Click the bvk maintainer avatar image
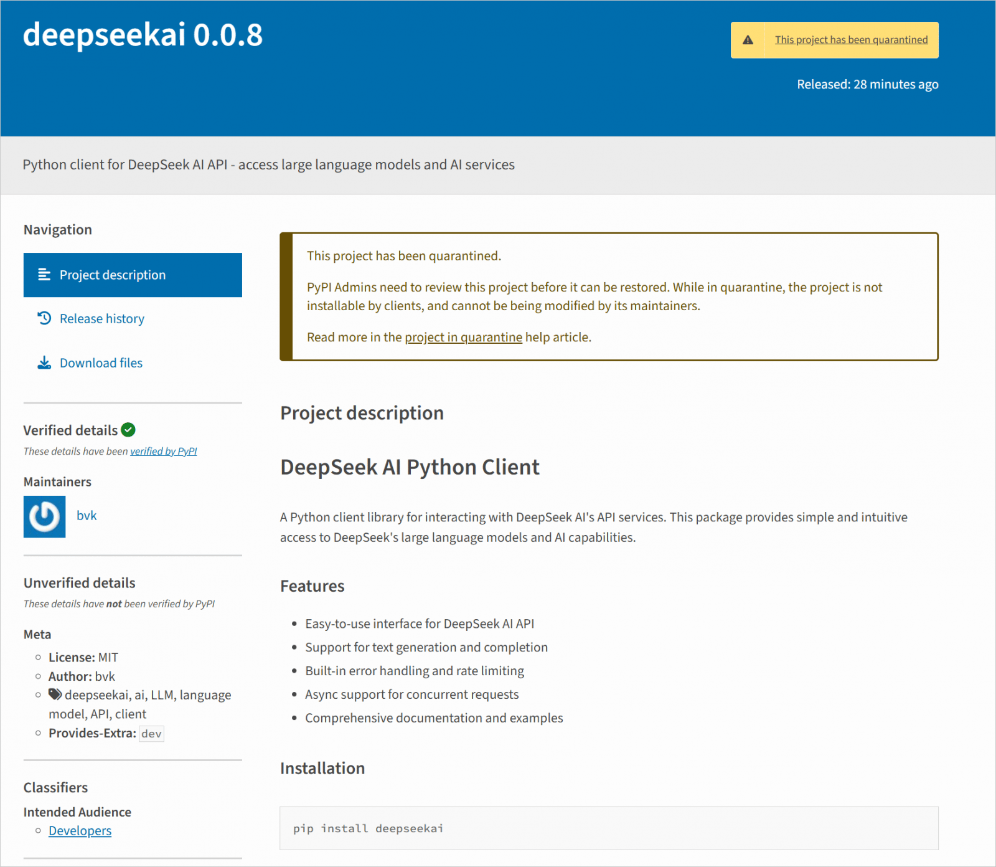 pos(44,516)
